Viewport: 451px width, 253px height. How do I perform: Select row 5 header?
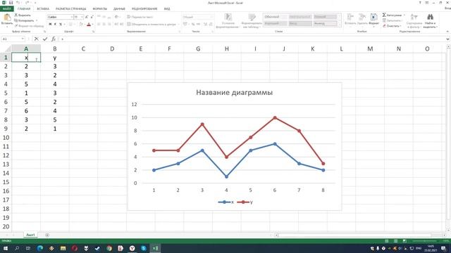point(6,93)
